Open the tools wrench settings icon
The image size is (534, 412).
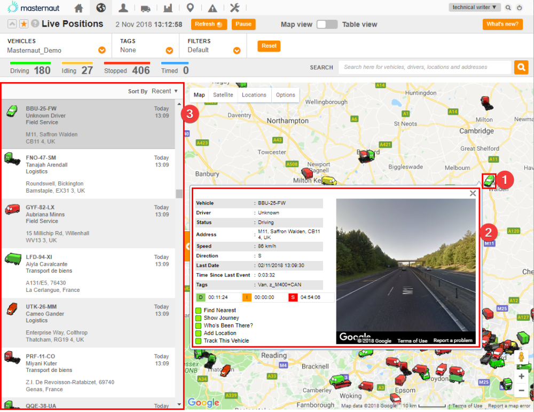pos(234,8)
